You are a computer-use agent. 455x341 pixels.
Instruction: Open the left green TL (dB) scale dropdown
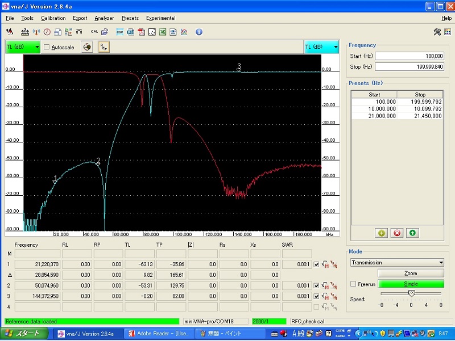pos(23,47)
